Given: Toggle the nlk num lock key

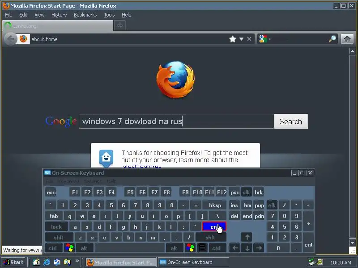Looking at the screenshot, I should pos(272,205).
